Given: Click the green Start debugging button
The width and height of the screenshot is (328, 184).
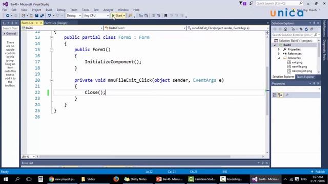Looking at the screenshot, I should click(x=117, y=16).
